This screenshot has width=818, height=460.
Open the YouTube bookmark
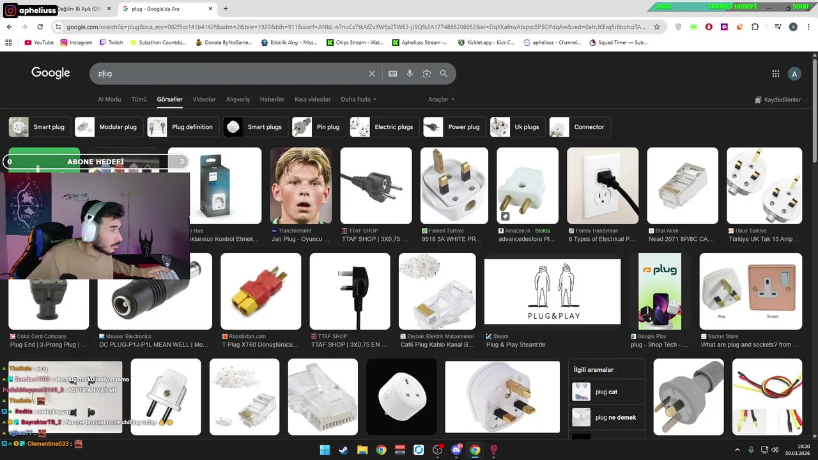(x=39, y=42)
